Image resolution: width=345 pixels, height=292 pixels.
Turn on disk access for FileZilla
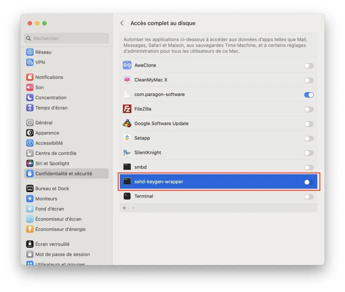(x=309, y=109)
